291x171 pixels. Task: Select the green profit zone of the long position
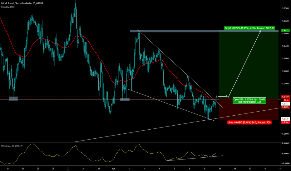pos(249,64)
